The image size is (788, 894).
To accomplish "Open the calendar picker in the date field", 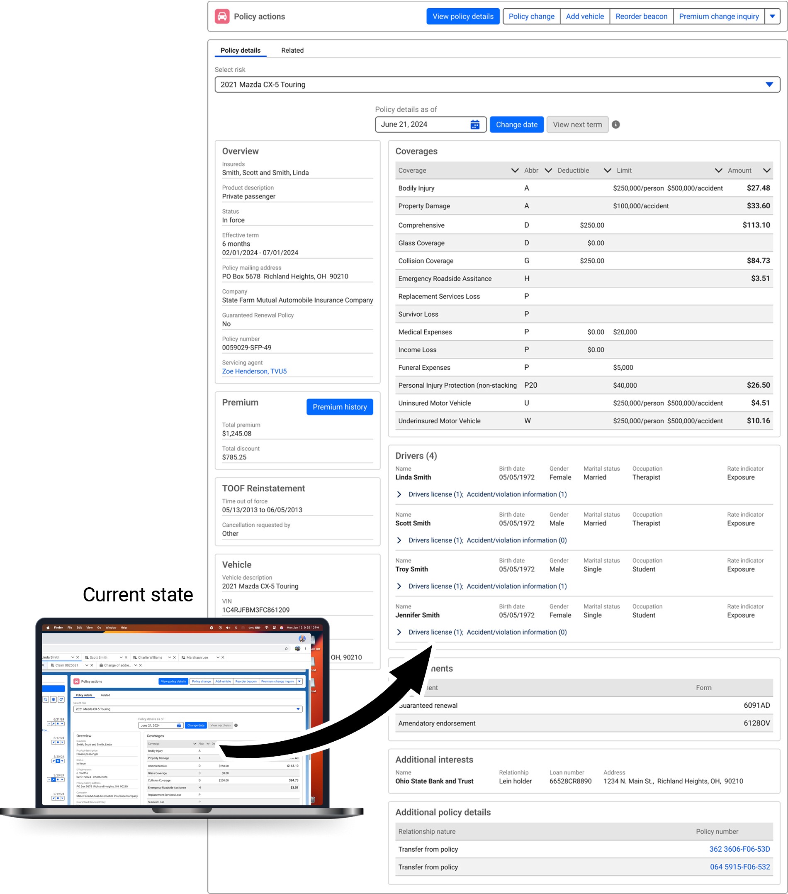I will coord(474,125).
